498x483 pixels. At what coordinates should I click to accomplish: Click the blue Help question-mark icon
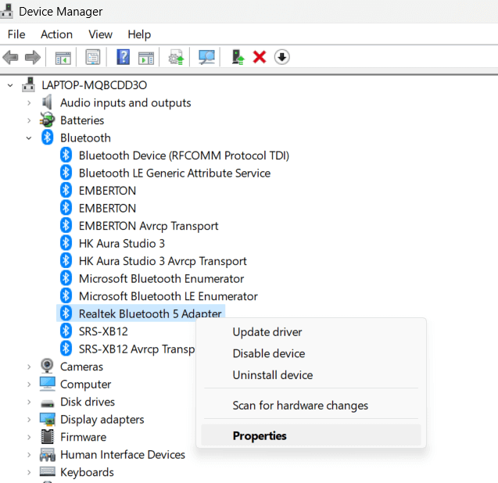coord(124,57)
